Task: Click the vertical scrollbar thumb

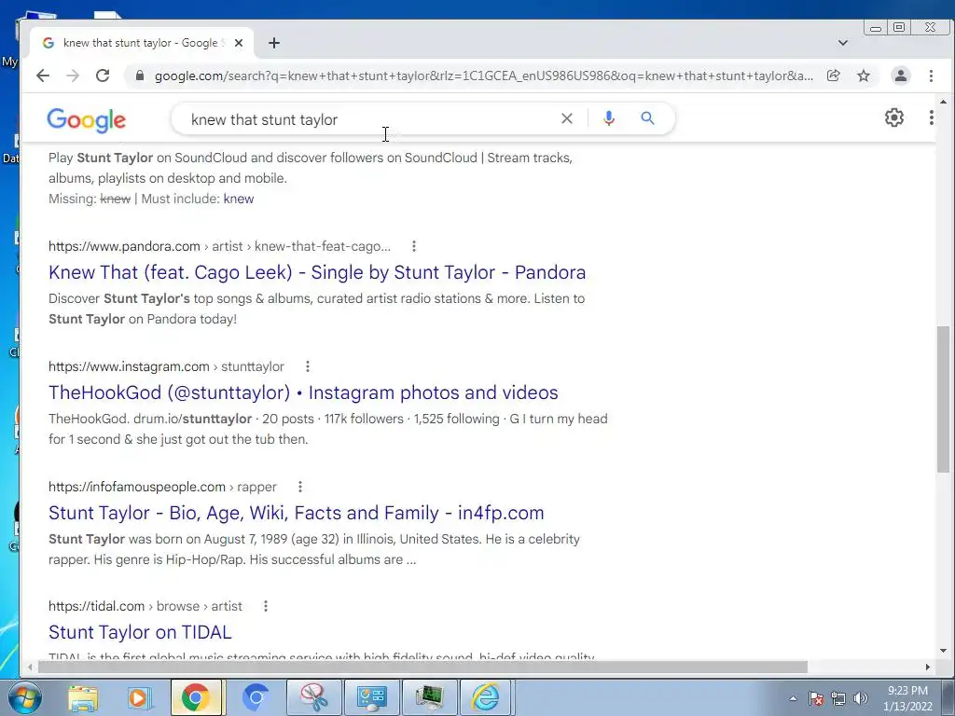Action: pyautogui.click(x=943, y=399)
